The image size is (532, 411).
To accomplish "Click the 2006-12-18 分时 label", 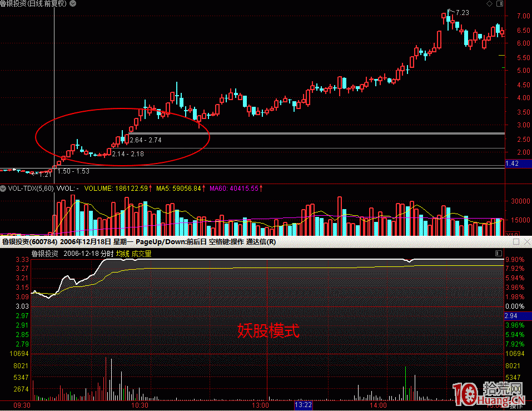I will [88, 254].
